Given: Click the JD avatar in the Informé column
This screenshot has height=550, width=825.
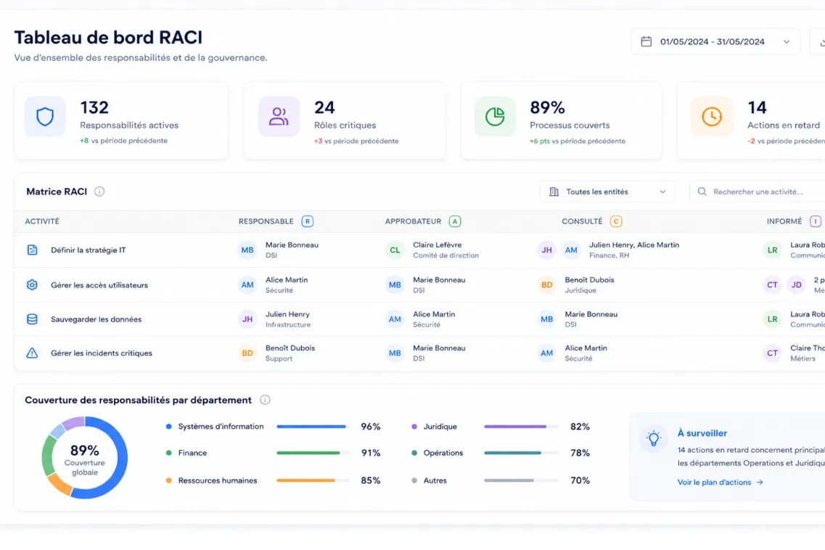Looking at the screenshot, I should point(797,284).
